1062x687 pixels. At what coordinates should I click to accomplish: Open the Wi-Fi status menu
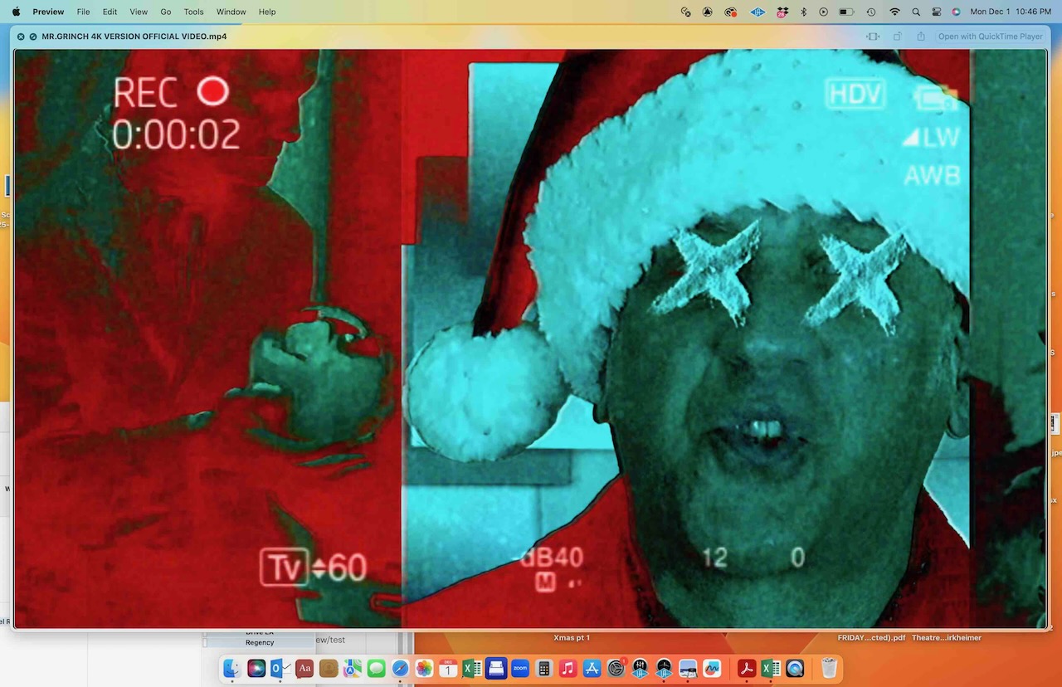[894, 12]
